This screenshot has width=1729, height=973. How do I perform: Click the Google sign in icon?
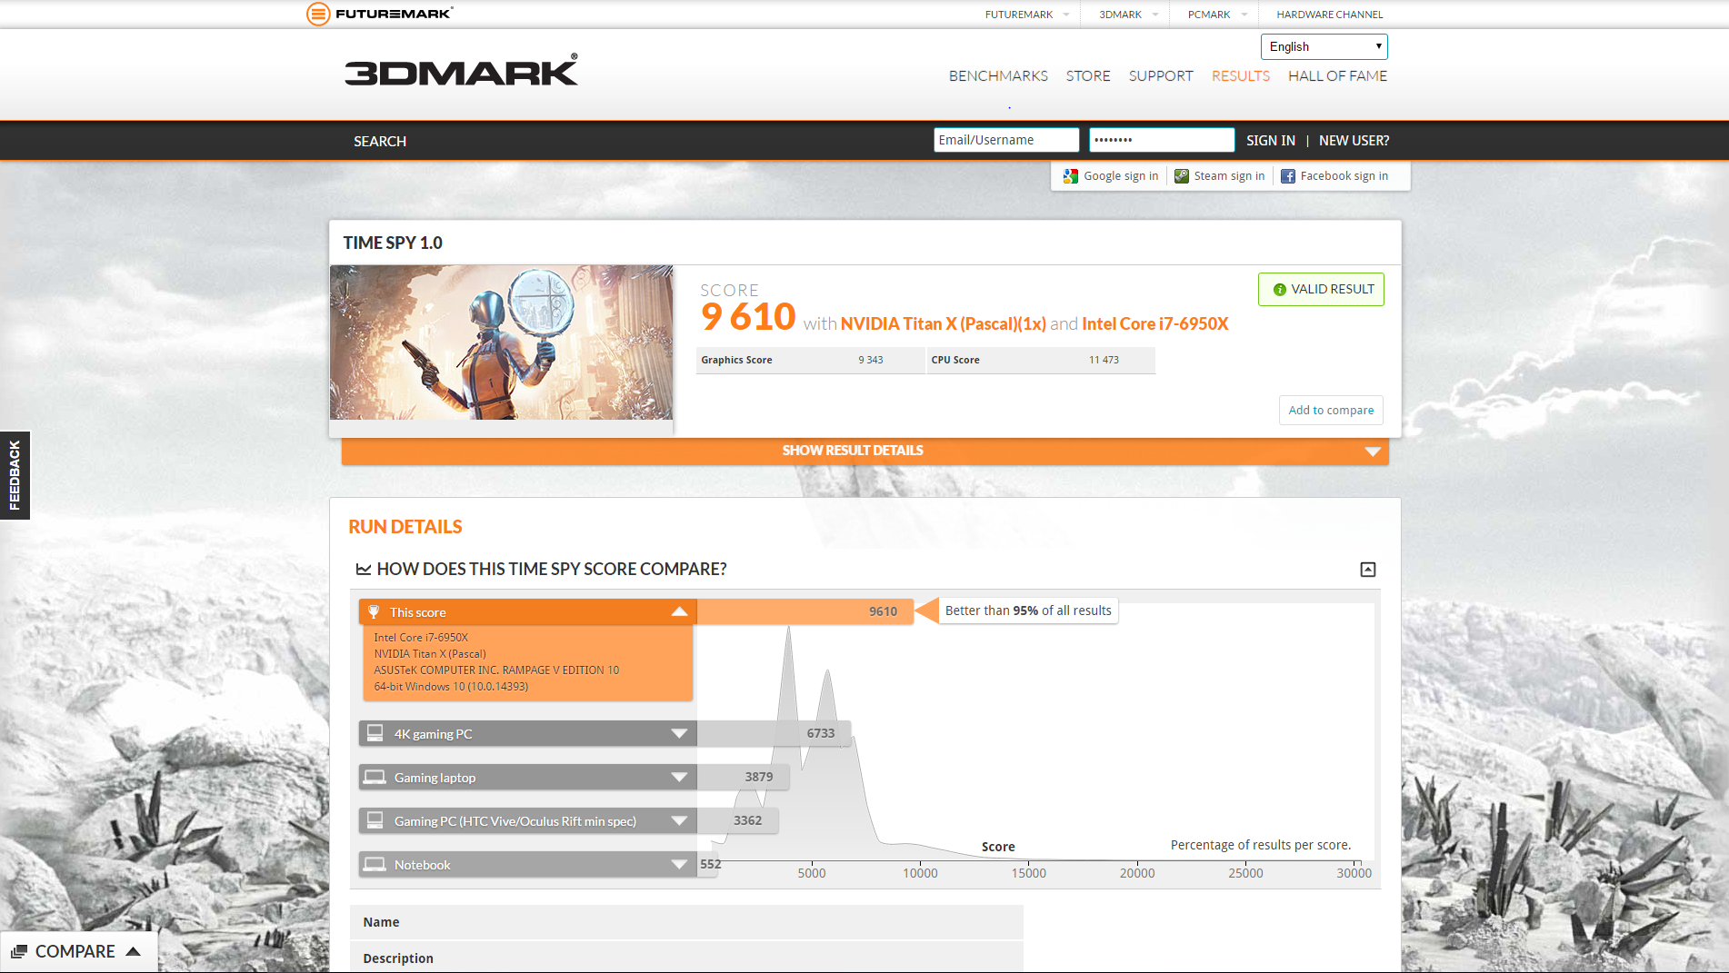(1071, 176)
